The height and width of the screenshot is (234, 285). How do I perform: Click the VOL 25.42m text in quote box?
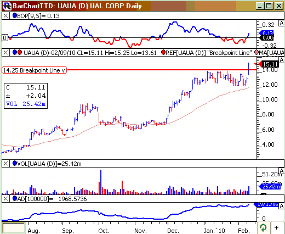coord(26,104)
